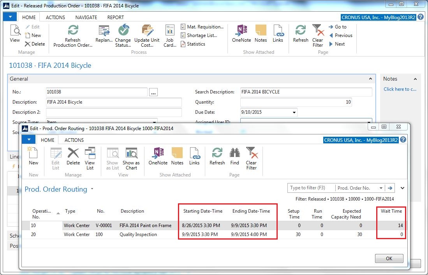Click the View icon in the Production Order ribbon
Image resolution: width=428 pixels, height=275 pixels.
(x=15, y=33)
